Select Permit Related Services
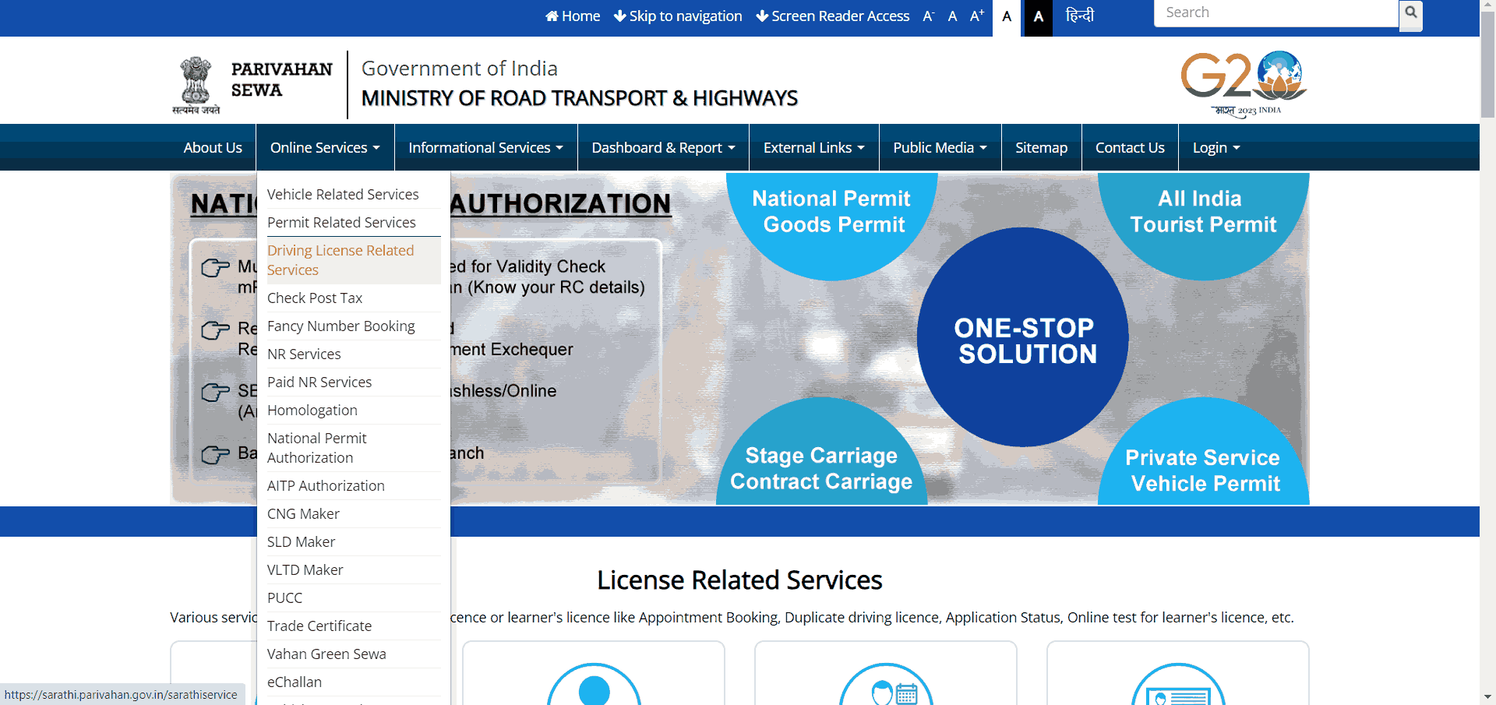The width and height of the screenshot is (1496, 705). coord(354,223)
